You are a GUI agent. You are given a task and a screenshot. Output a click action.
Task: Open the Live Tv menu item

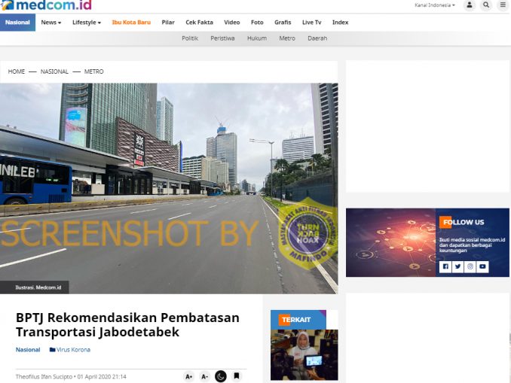tap(311, 23)
